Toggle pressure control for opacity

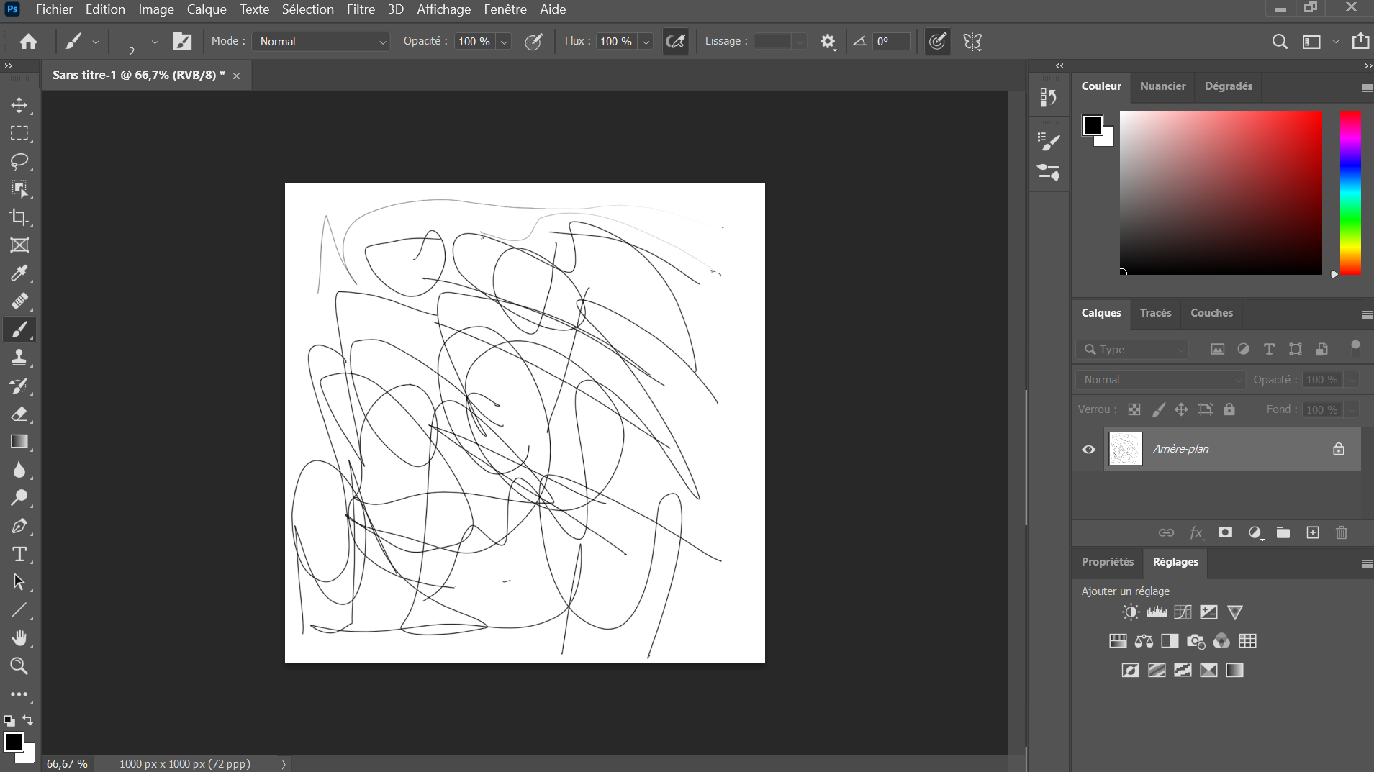[x=533, y=42]
